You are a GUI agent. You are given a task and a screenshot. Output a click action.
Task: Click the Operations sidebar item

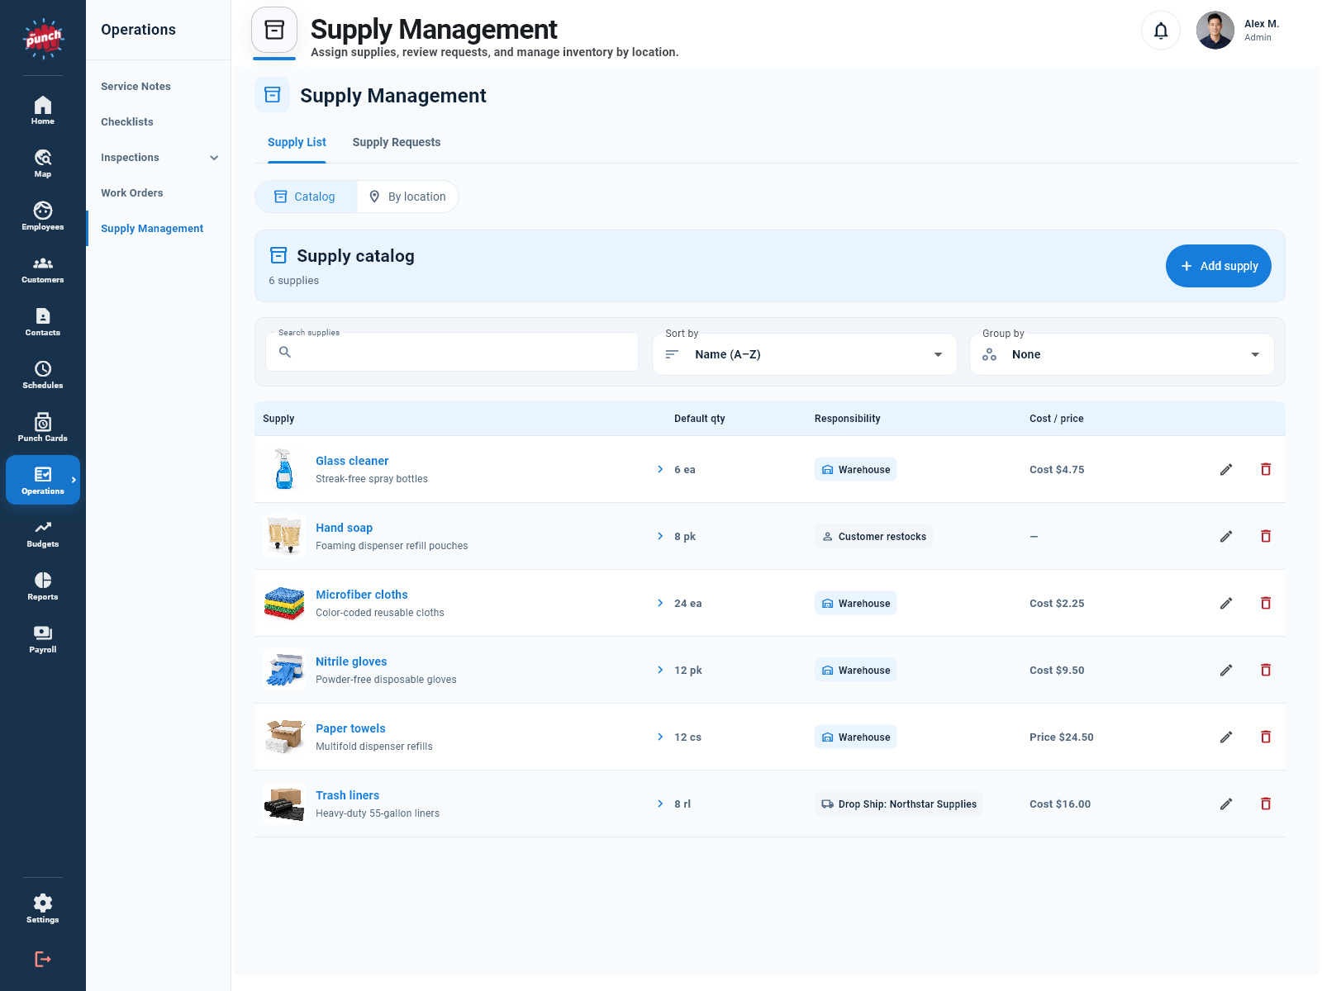point(43,480)
